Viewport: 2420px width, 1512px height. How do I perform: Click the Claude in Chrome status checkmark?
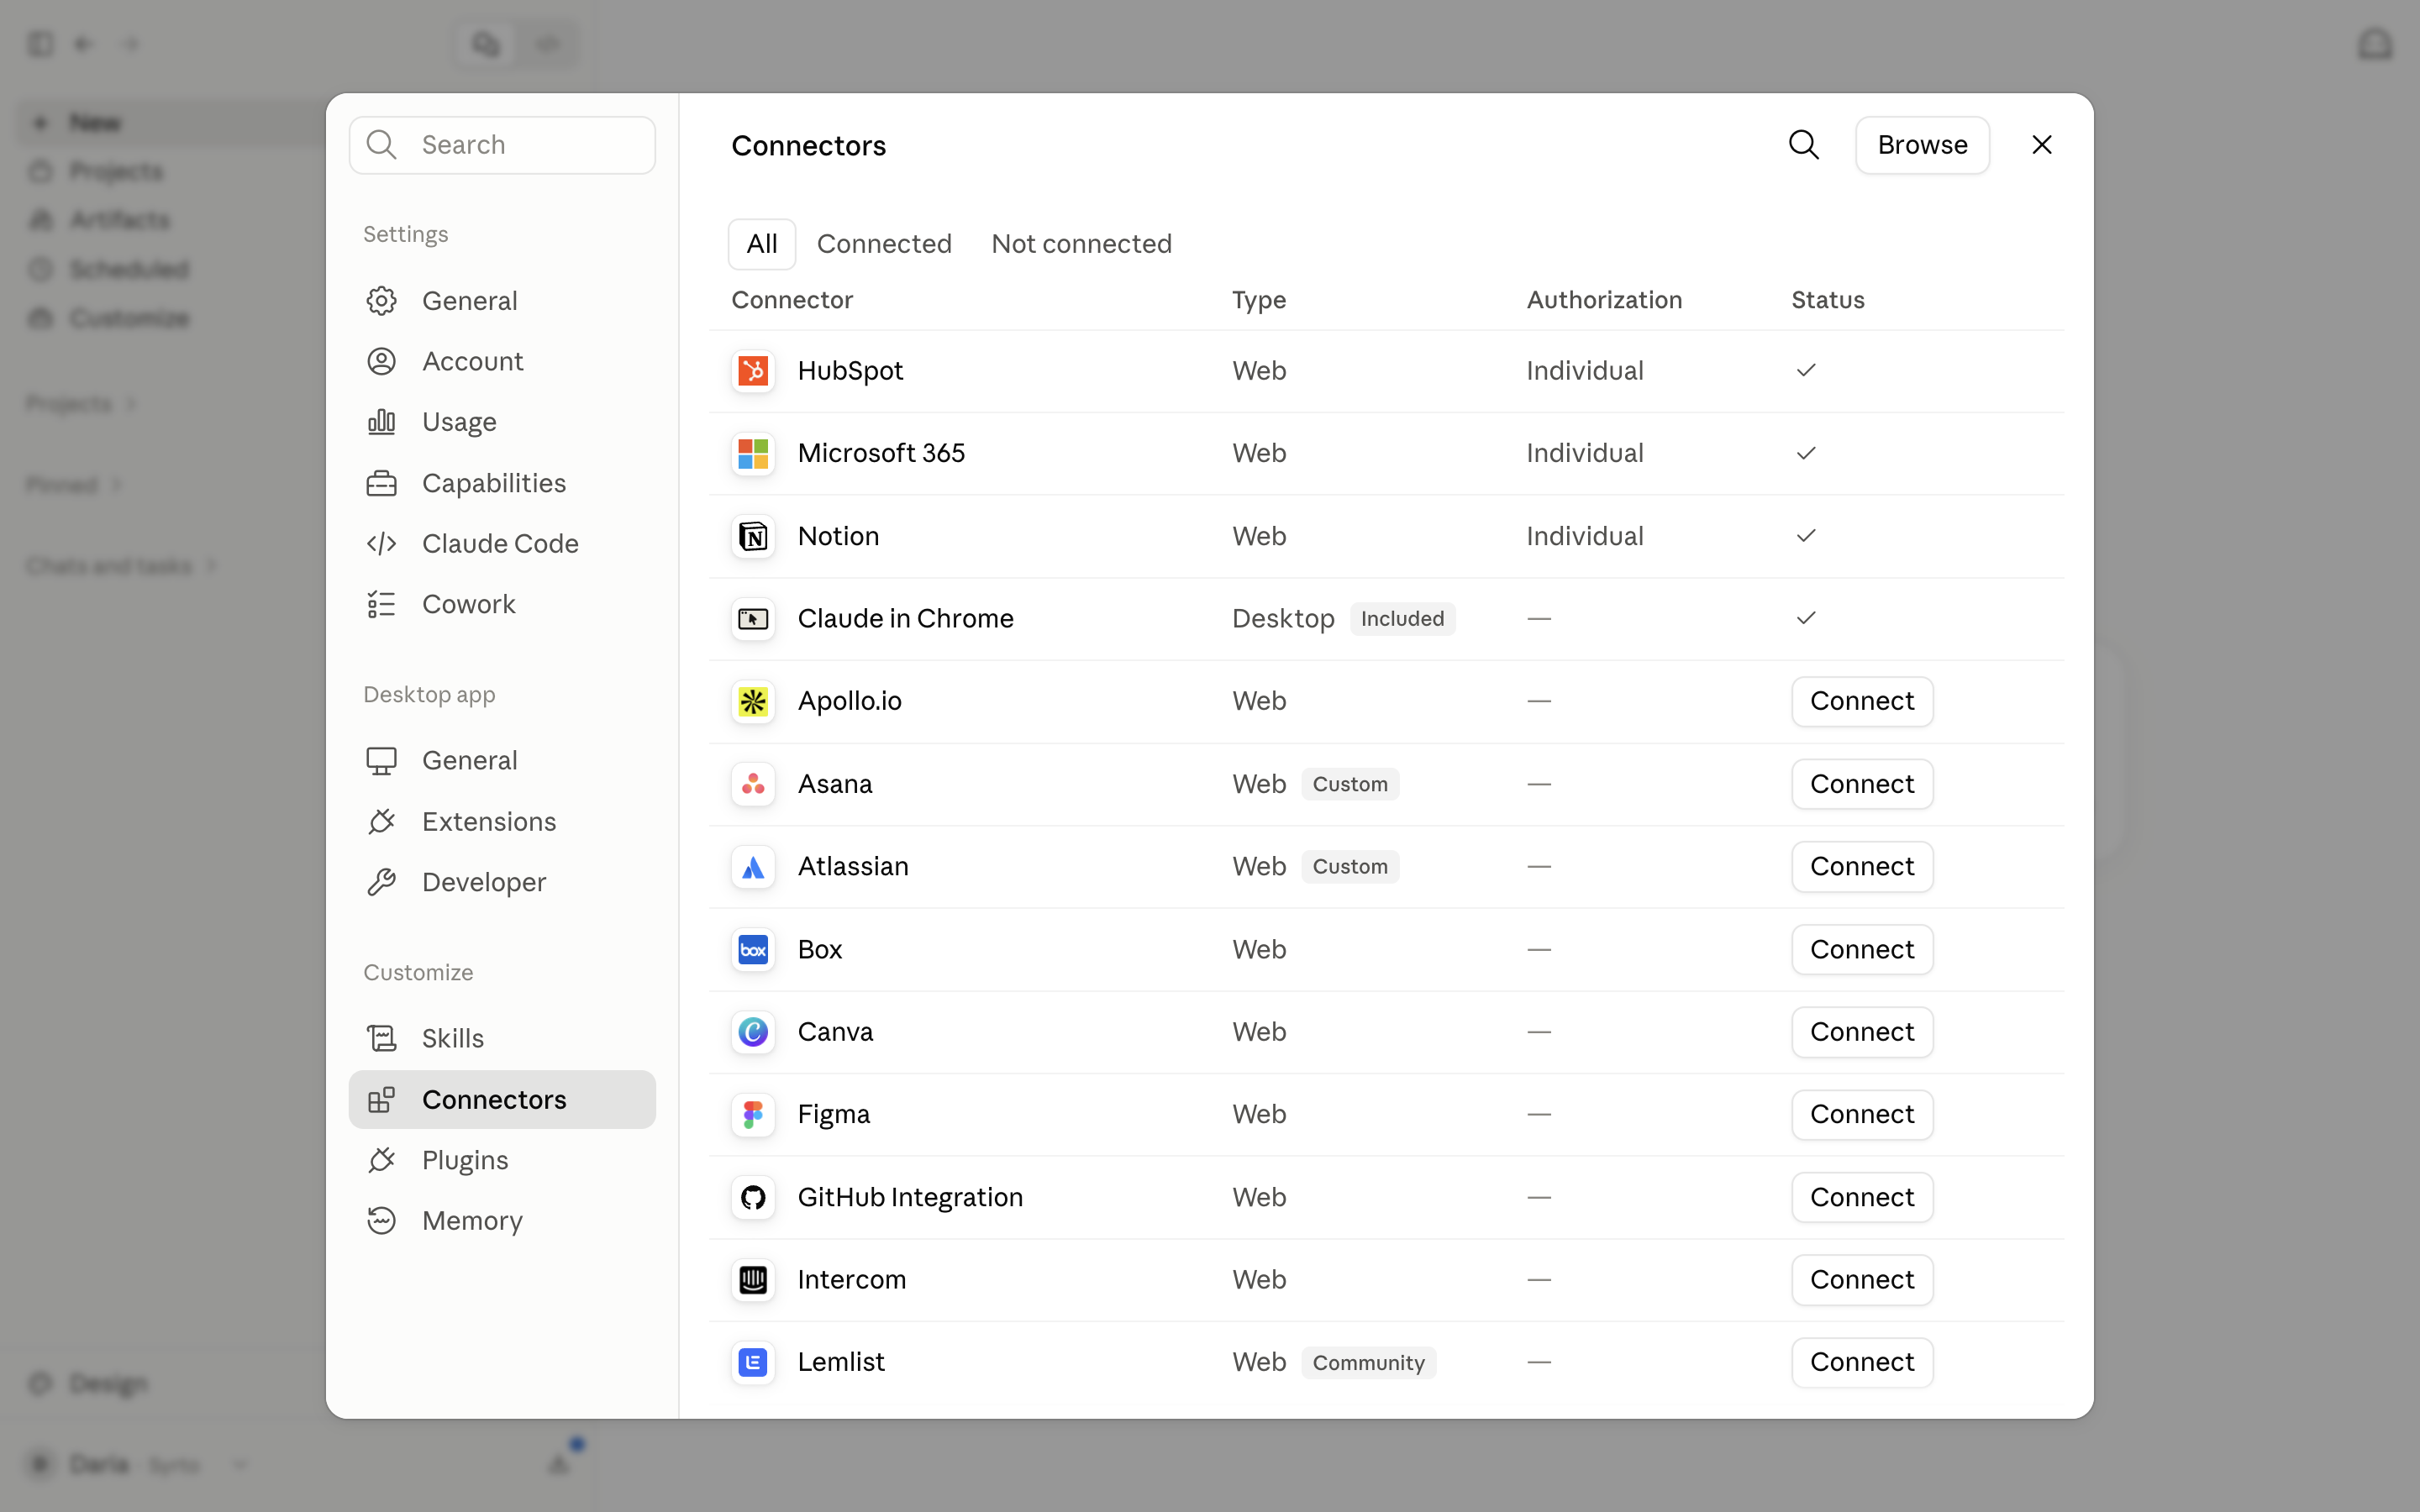point(1805,619)
